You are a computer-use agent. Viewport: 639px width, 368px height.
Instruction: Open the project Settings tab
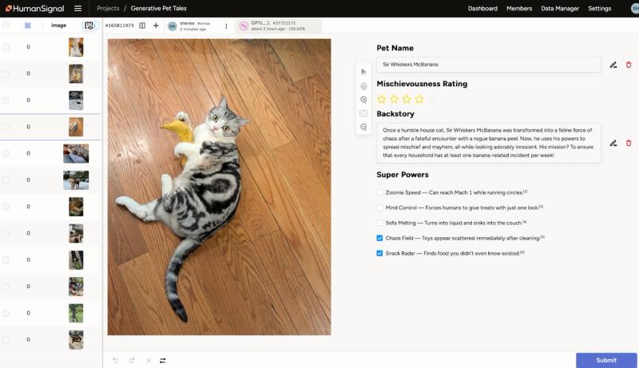pyautogui.click(x=600, y=8)
